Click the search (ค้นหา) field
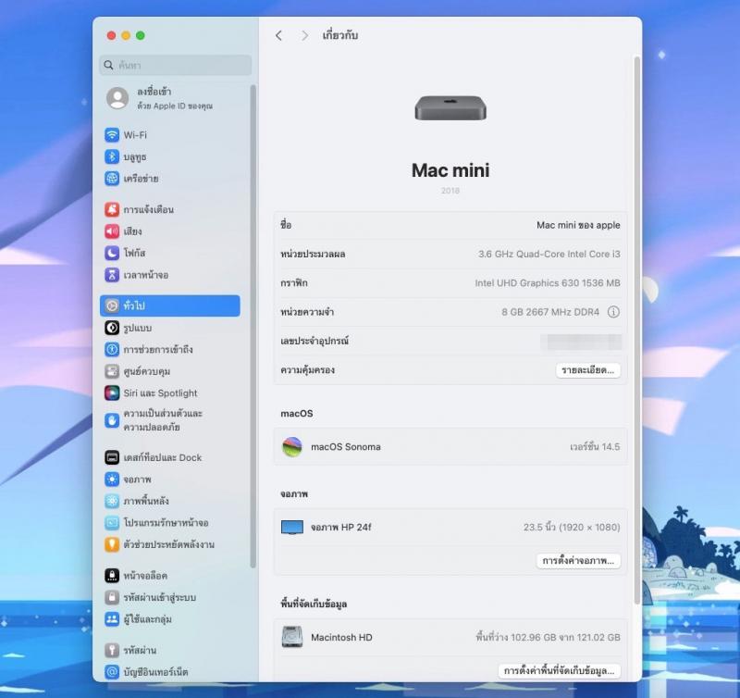The width and height of the screenshot is (740, 698). (176, 65)
